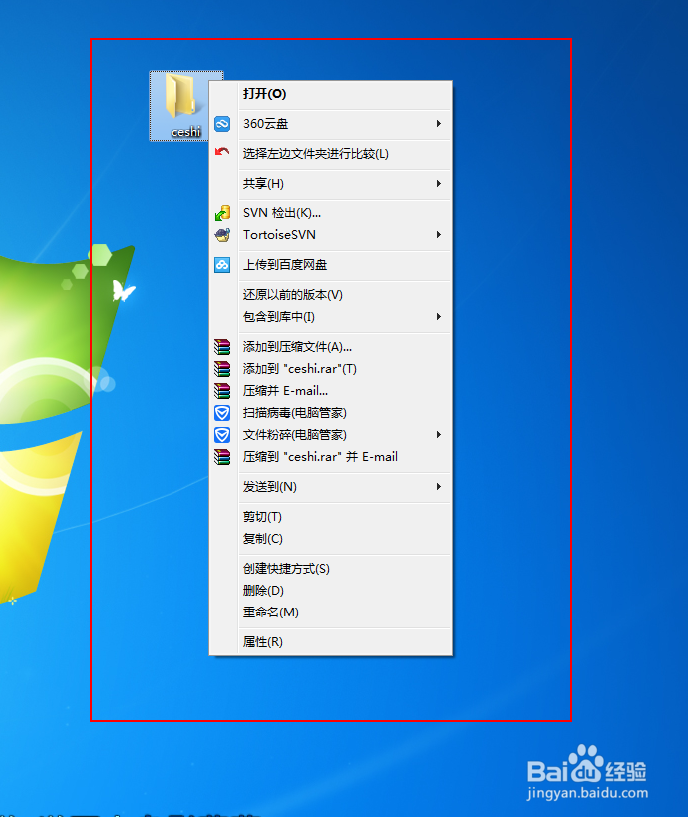This screenshot has width=688, height=817.
Task: Select 创建快捷方式(S)
Action: (x=330, y=568)
